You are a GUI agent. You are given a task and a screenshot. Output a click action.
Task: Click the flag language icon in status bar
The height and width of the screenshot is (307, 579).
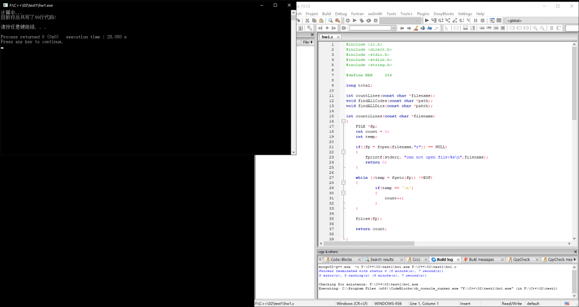[x=567, y=303]
